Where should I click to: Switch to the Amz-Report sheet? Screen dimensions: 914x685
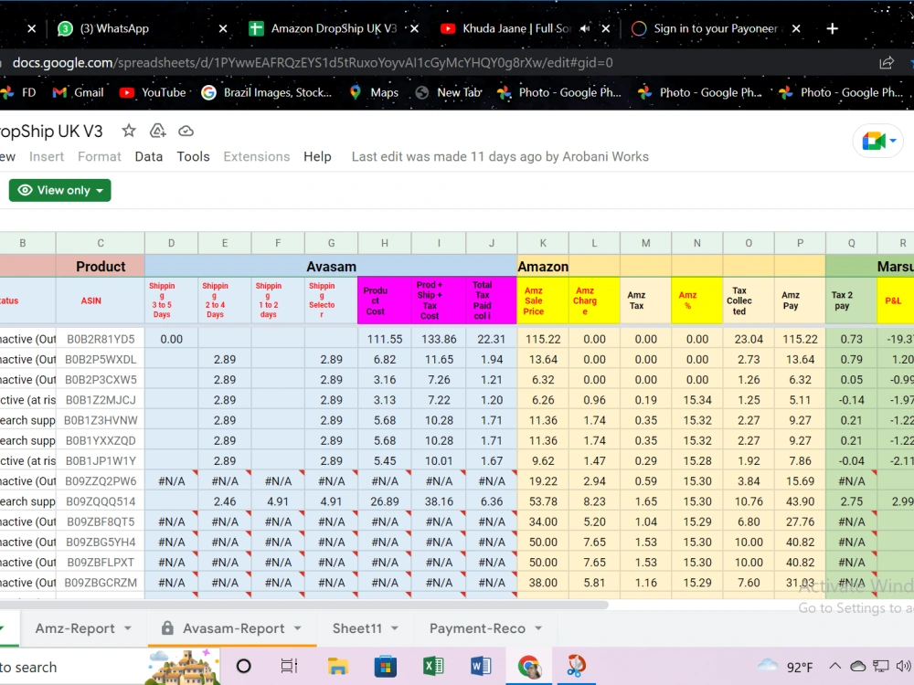tap(75, 628)
